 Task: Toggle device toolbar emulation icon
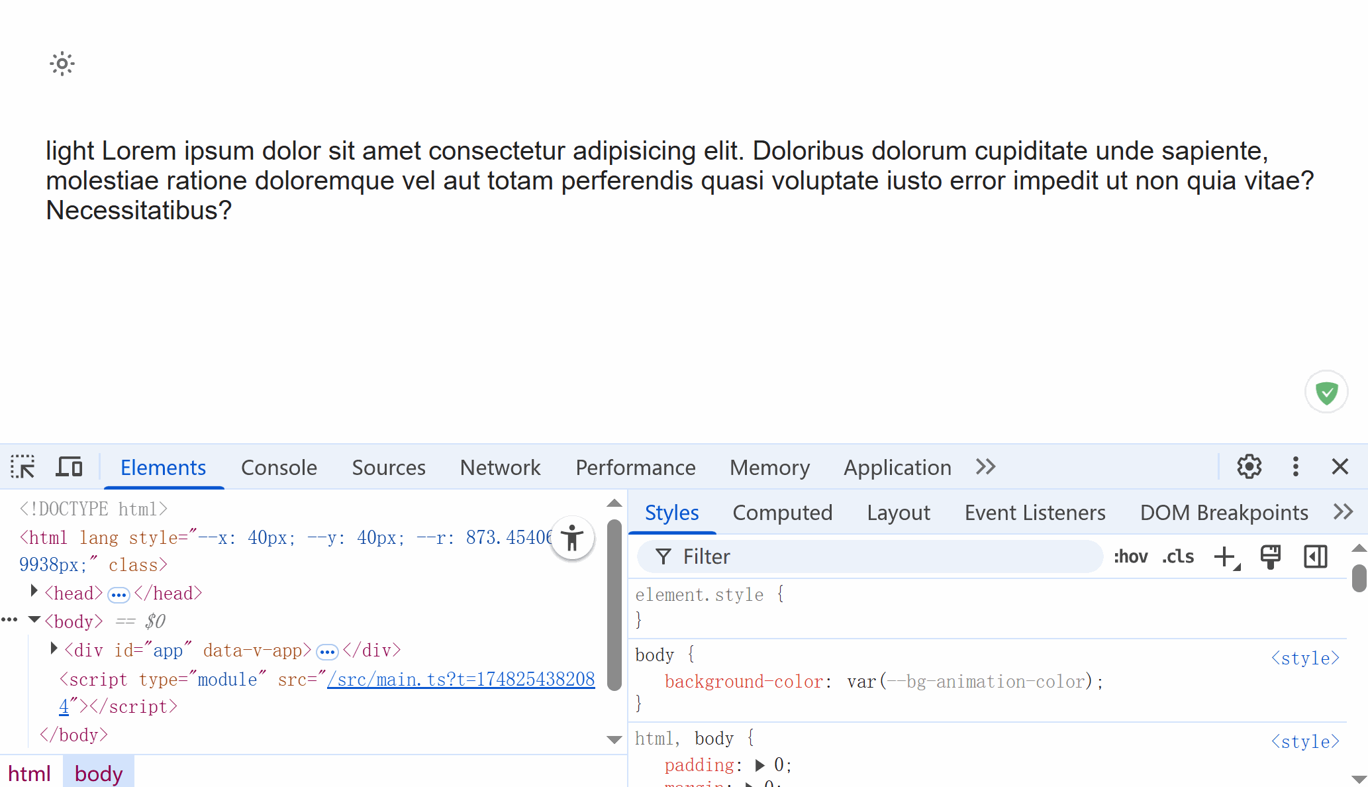coord(70,467)
